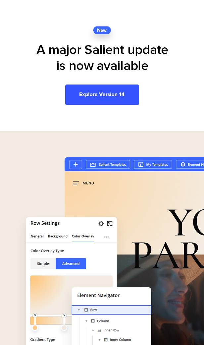Switch to the Background tab
Viewport: 204px width, 345px height.
(58, 236)
